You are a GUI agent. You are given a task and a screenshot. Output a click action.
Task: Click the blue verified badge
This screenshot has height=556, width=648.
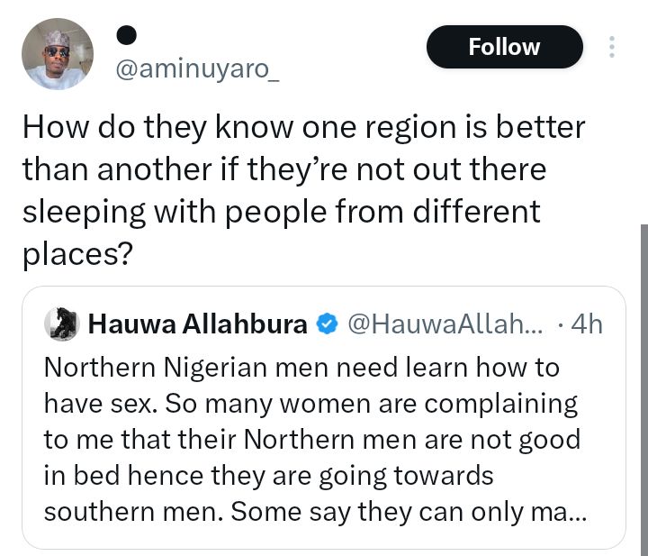(x=328, y=325)
